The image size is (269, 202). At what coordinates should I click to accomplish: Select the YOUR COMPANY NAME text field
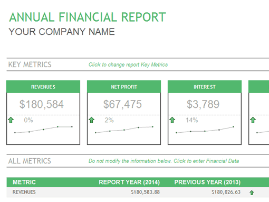point(62,32)
